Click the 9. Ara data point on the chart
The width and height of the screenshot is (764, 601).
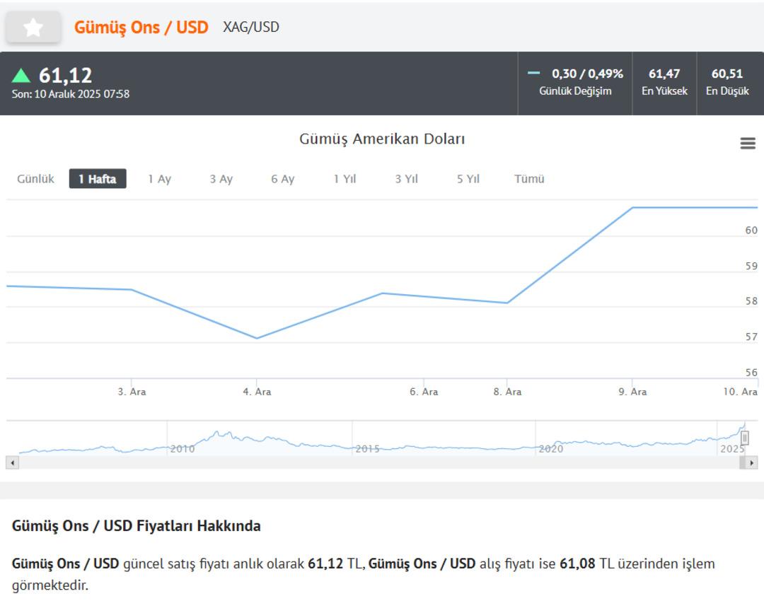click(x=632, y=207)
